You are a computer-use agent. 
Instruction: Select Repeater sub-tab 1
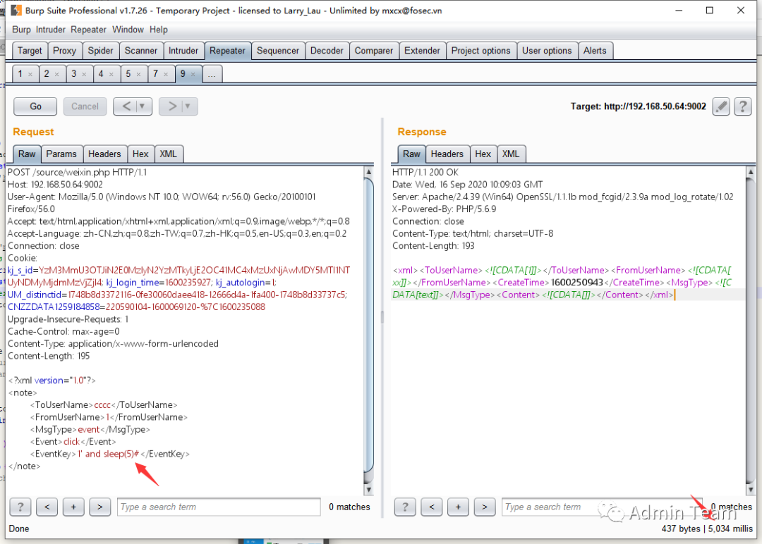20,74
